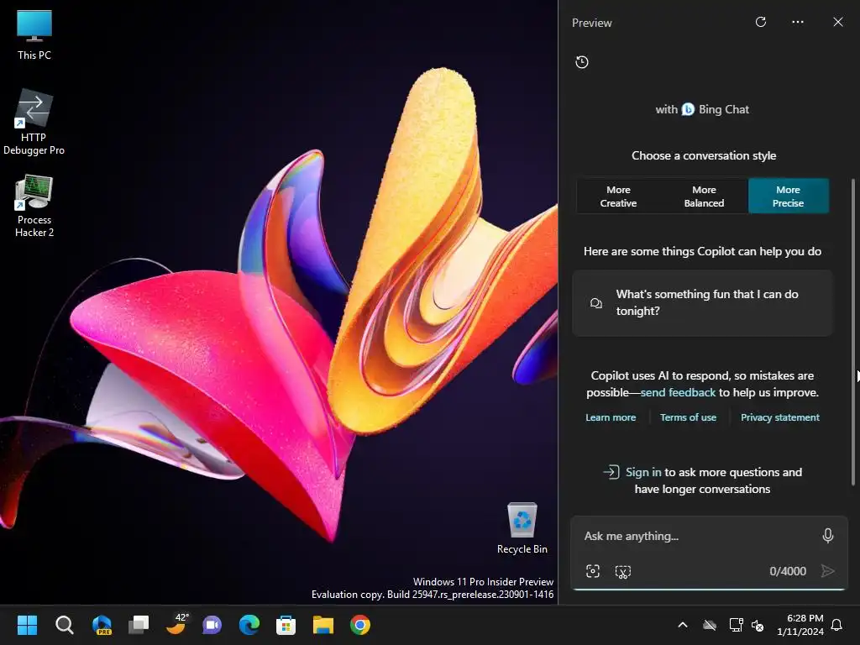Select the More Creative conversation style
Image resolution: width=860 pixels, height=645 pixels.
point(618,197)
